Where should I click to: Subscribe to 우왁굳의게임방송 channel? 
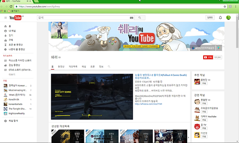click(x=204, y=112)
